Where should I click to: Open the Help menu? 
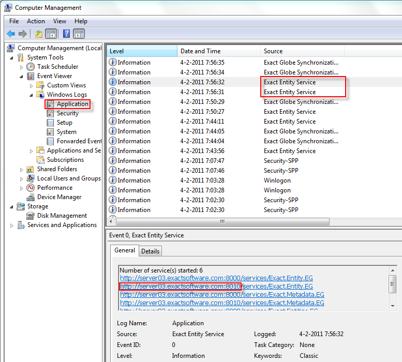(x=81, y=21)
